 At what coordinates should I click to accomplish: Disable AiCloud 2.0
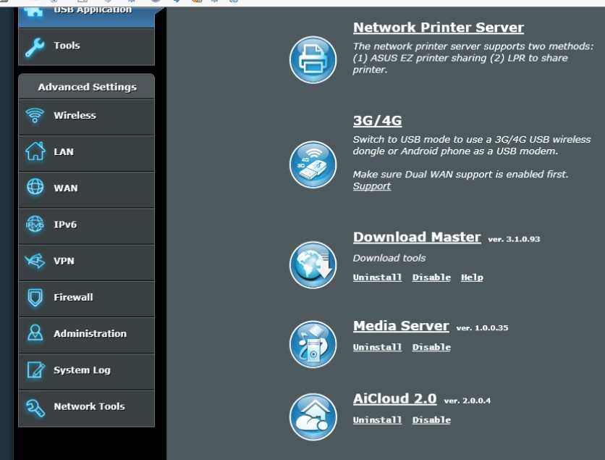pyautogui.click(x=431, y=419)
